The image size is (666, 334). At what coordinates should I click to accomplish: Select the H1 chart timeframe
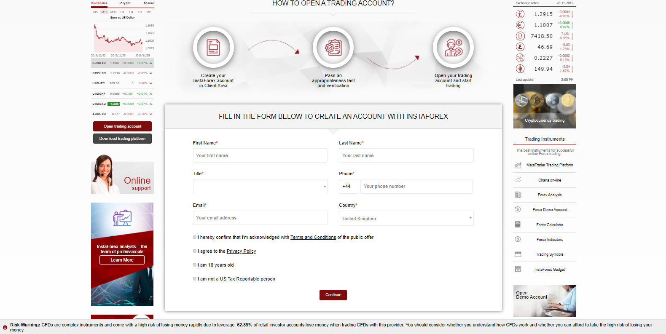click(x=122, y=12)
